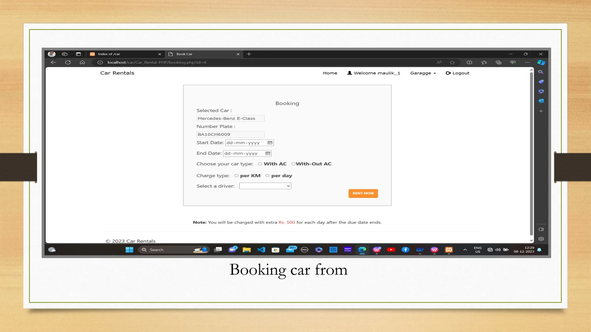
Task: Open End date calendar picker icon
Action: coord(268,153)
